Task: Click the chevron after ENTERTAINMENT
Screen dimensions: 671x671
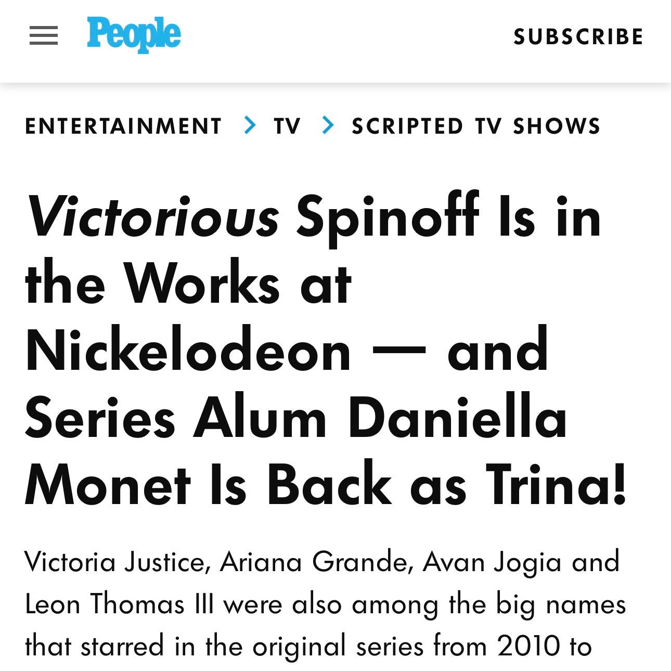Action: tap(250, 125)
